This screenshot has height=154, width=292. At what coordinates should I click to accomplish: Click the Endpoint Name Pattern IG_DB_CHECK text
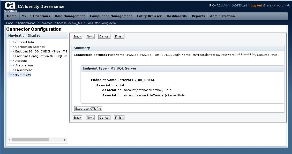point(123,80)
